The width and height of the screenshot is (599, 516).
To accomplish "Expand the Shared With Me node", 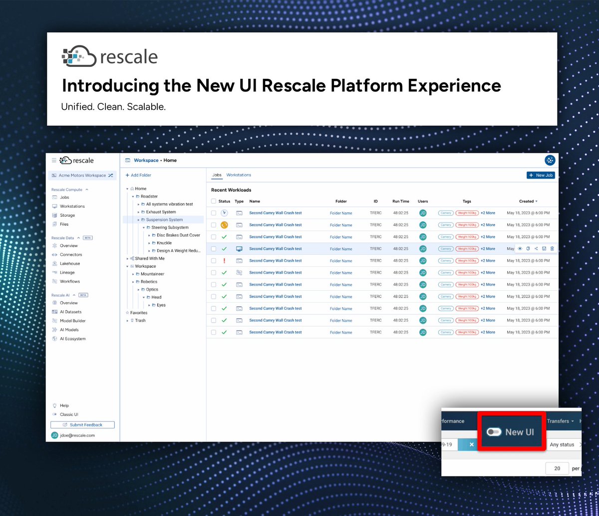I will 128,258.
